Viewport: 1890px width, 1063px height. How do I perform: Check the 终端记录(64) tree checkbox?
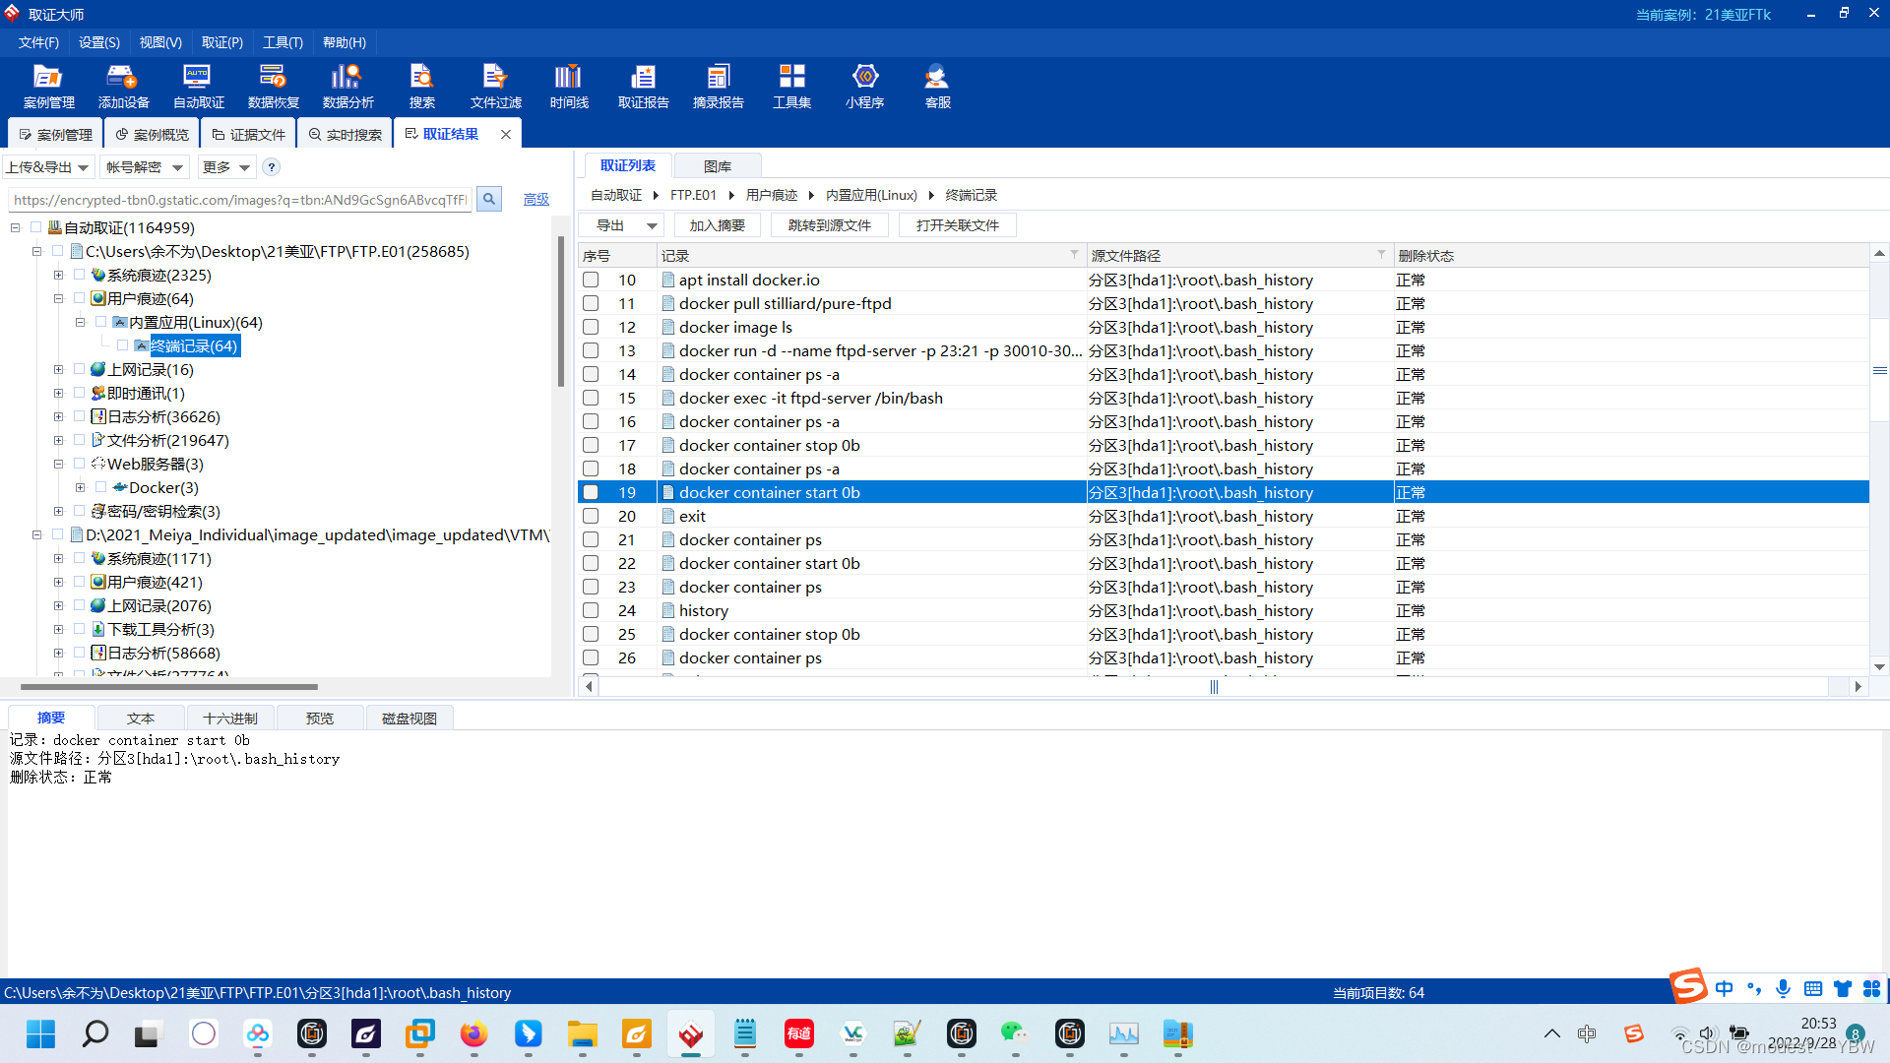[x=123, y=346]
